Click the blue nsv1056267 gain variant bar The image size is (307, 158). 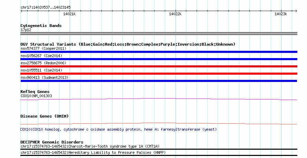[x=159, y=59]
